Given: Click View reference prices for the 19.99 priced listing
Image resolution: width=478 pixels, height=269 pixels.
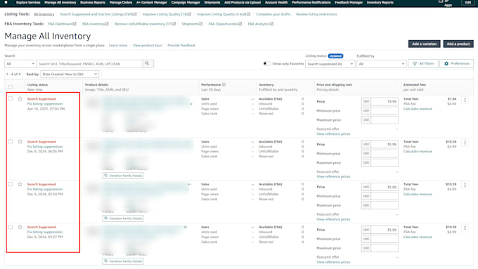Looking at the screenshot, I should click(x=333, y=134).
